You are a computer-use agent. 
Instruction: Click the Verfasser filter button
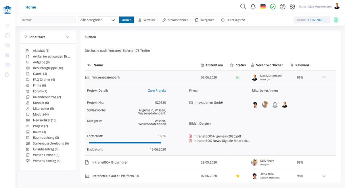[147, 20]
